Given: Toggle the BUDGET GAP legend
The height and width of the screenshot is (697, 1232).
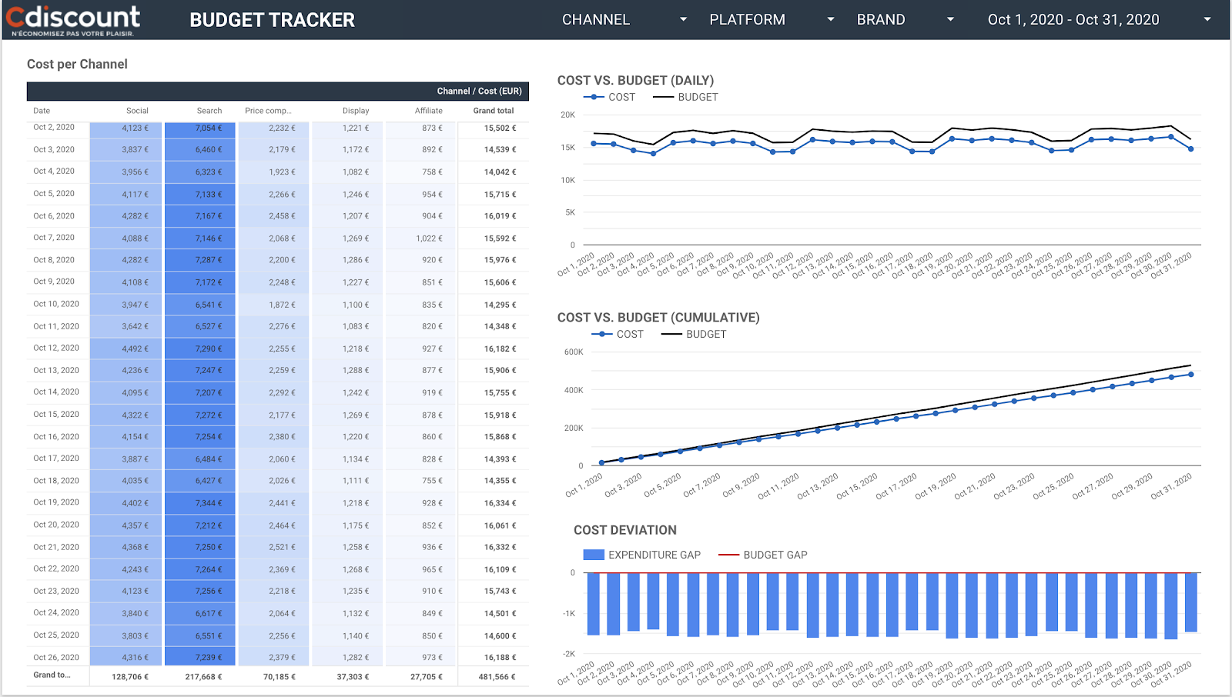Looking at the screenshot, I should coord(775,555).
